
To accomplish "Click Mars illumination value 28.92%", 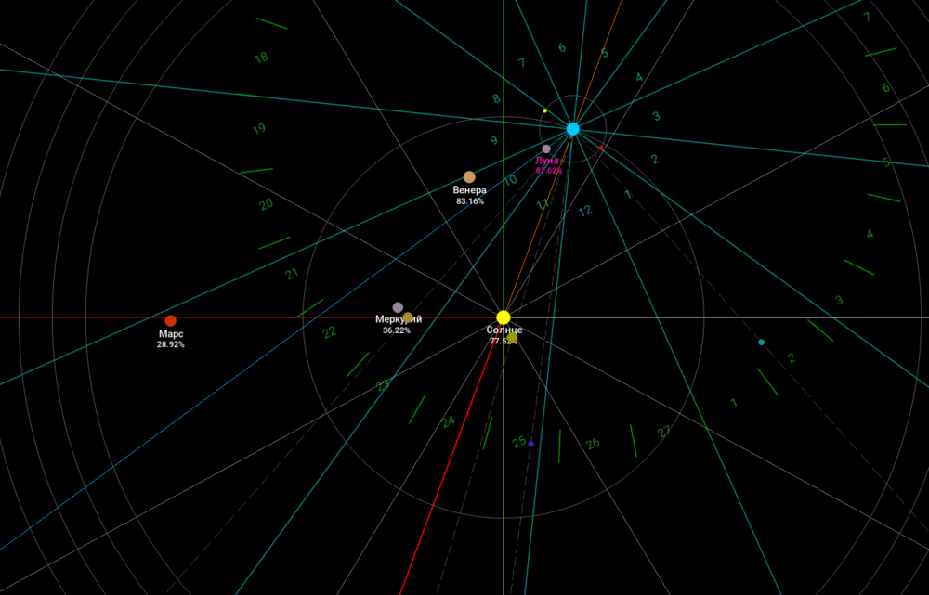I will pyautogui.click(x=171, y=344).
